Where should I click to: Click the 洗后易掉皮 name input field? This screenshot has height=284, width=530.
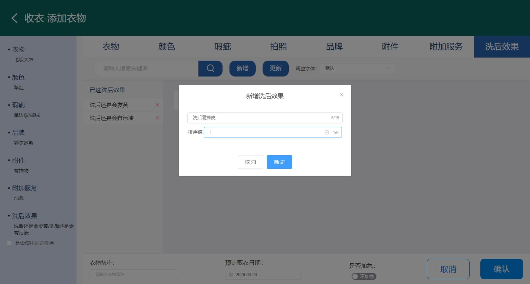[265, 118]
